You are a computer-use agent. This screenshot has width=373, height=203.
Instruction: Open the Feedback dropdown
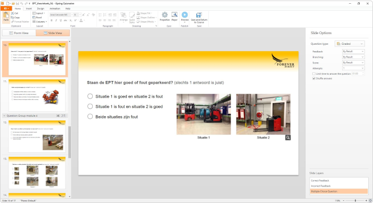[x=353, y=51]
